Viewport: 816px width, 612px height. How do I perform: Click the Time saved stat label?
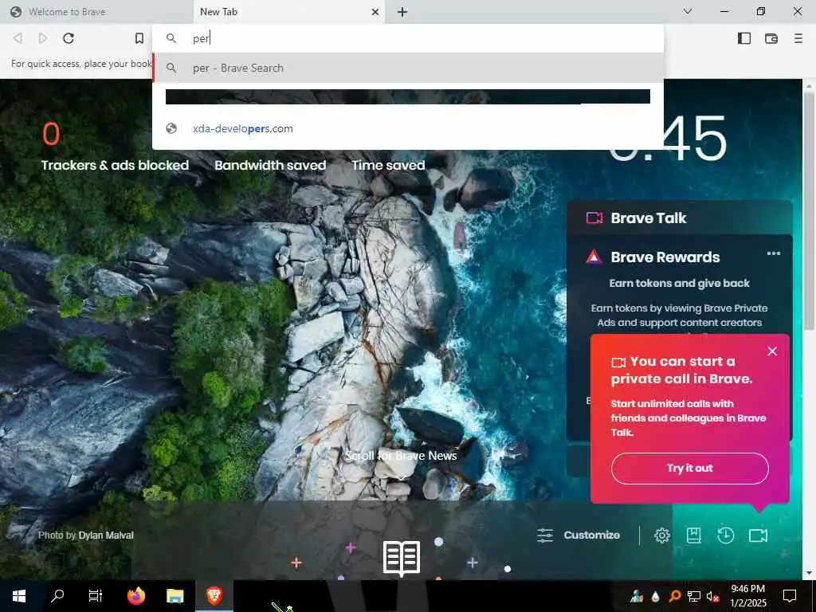[x=388, y=165]
